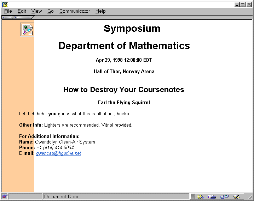
Task: Open the Mailbox icon in component bar
Action: (212, 196)
